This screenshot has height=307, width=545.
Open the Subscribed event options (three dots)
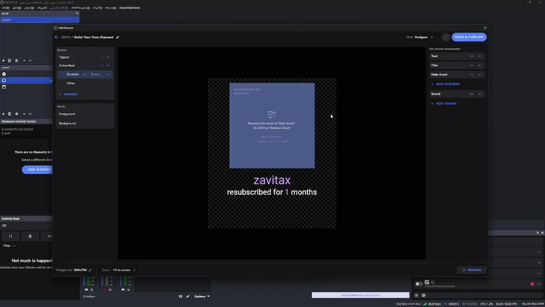102,66
